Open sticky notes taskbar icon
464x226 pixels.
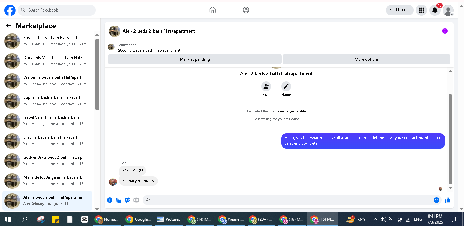[55, 219]
